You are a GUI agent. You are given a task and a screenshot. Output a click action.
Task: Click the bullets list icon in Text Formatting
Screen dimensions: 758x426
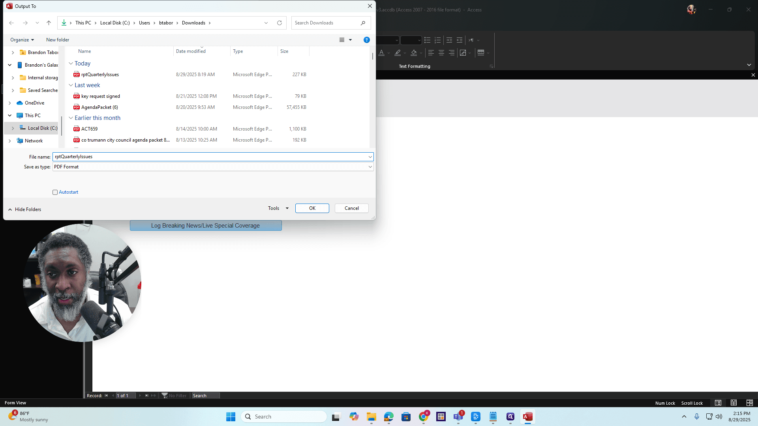point(427,40)
